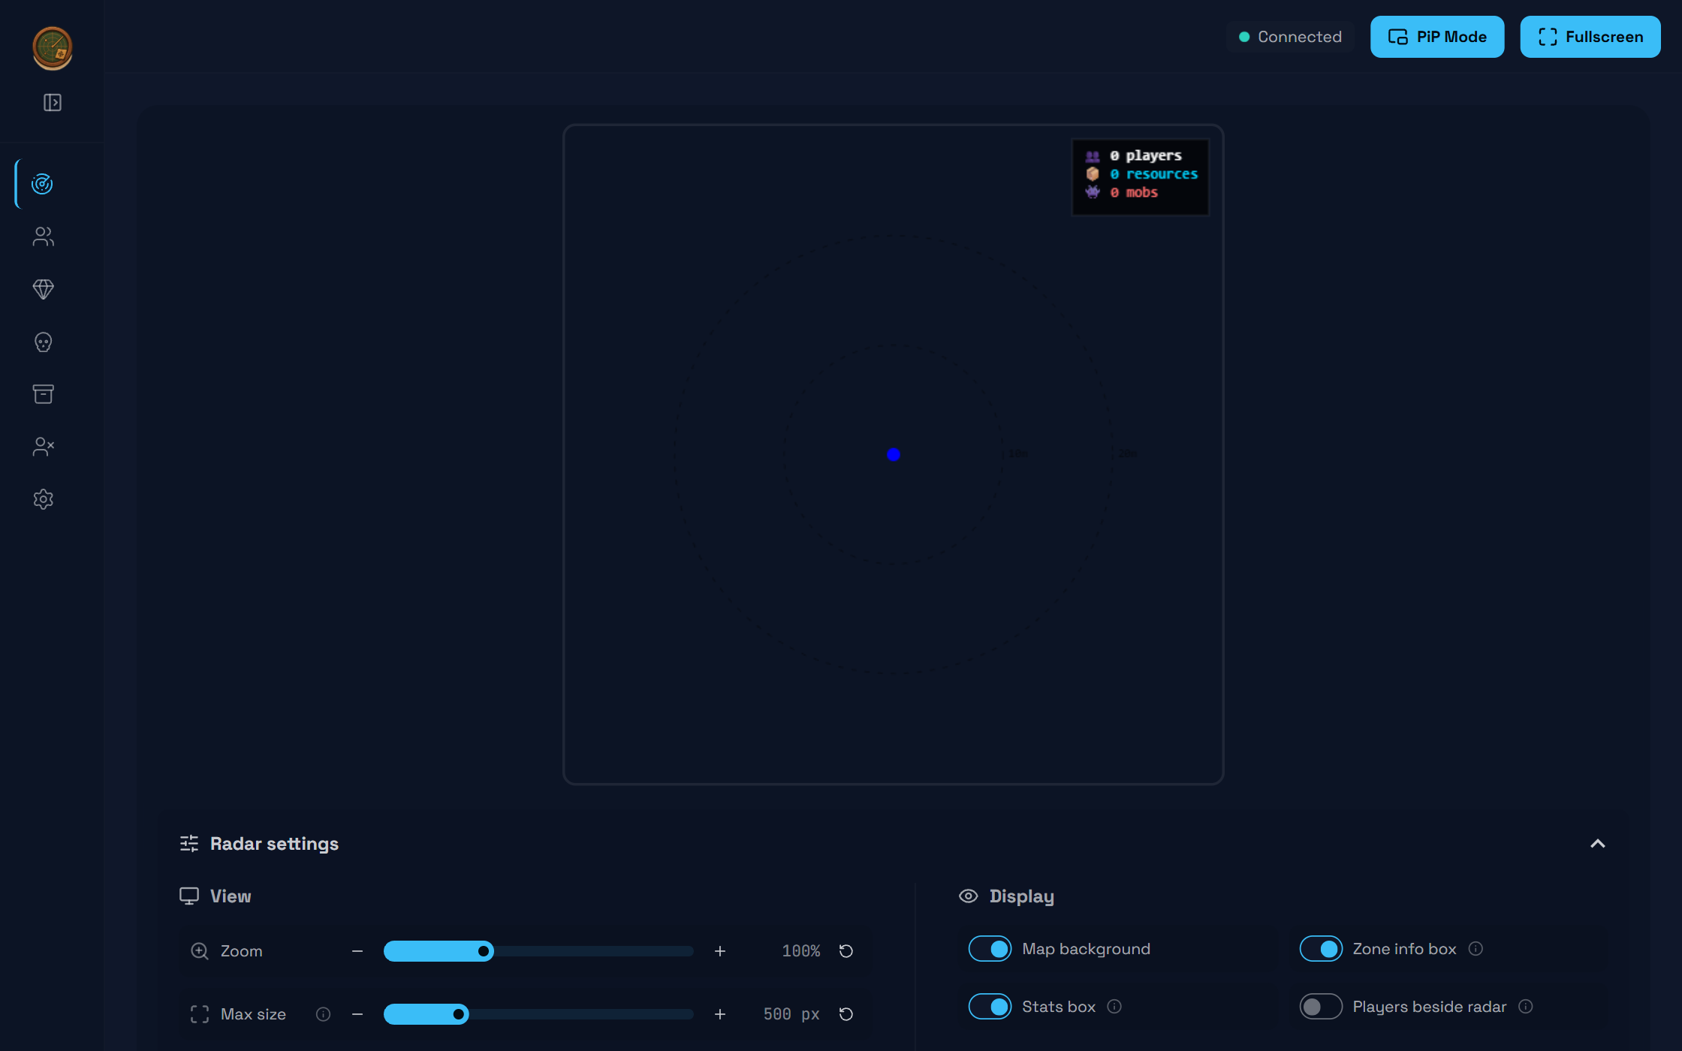Click the Connected status indicator
1682x1051 pixels.
[x=1291, y=37]
